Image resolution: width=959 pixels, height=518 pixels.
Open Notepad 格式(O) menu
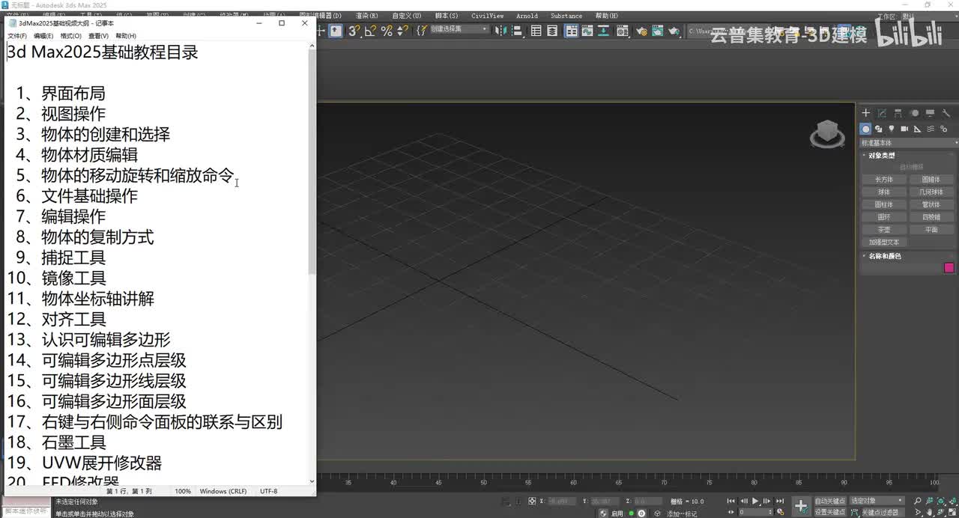[x=71, y=36]
